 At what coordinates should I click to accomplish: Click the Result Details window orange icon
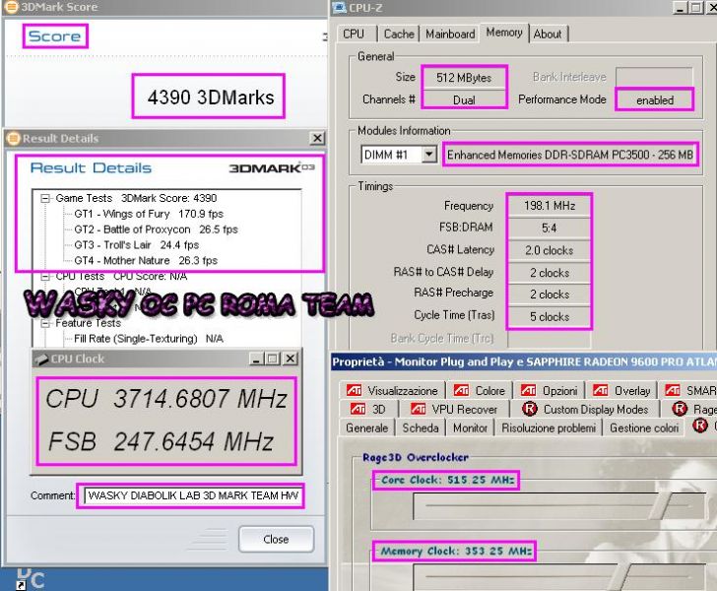14,138
